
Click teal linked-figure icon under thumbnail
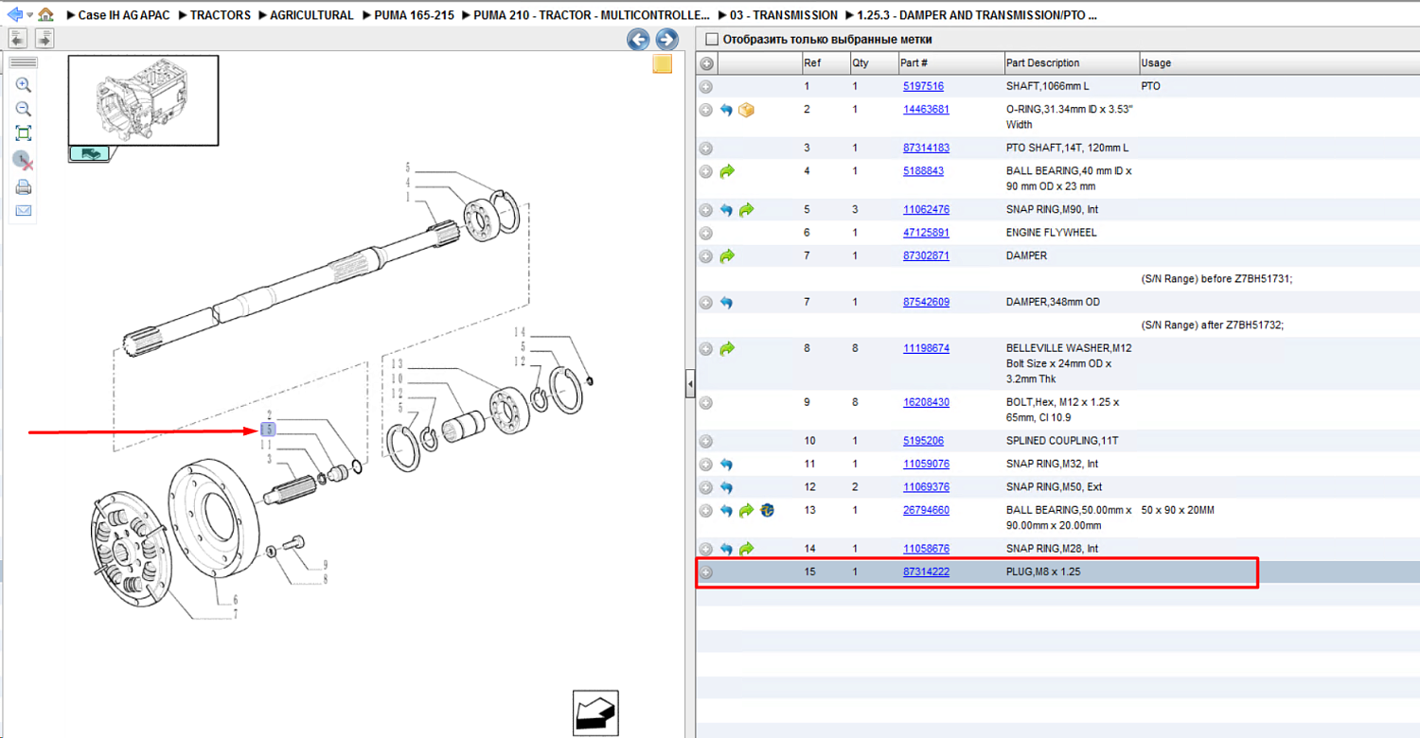pyautogui.click(x=89, y=154)
